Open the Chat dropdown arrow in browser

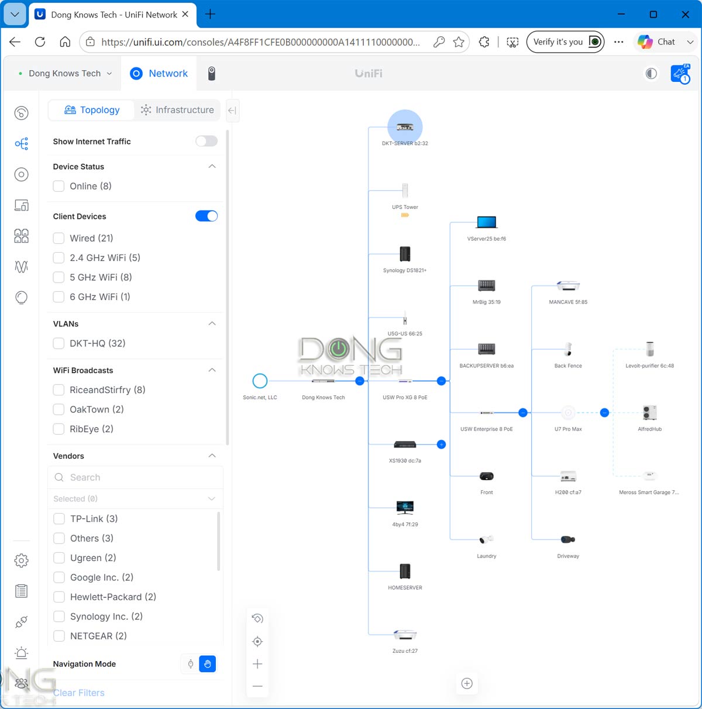[690, 42]
